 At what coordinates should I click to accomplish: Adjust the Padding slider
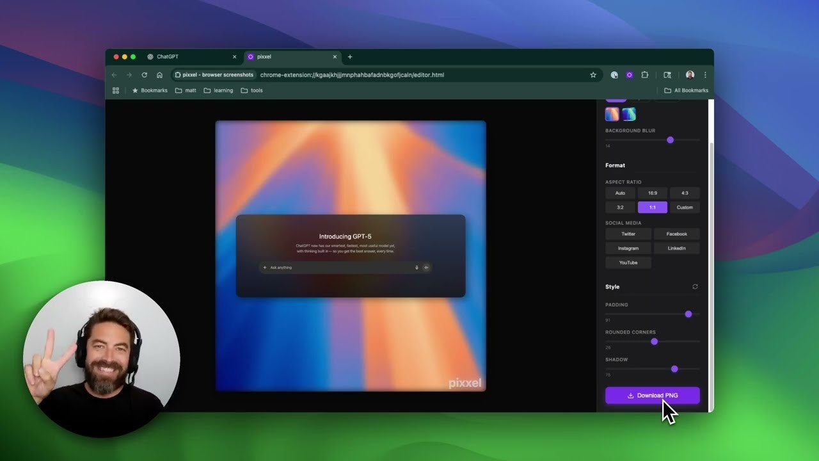653,314
